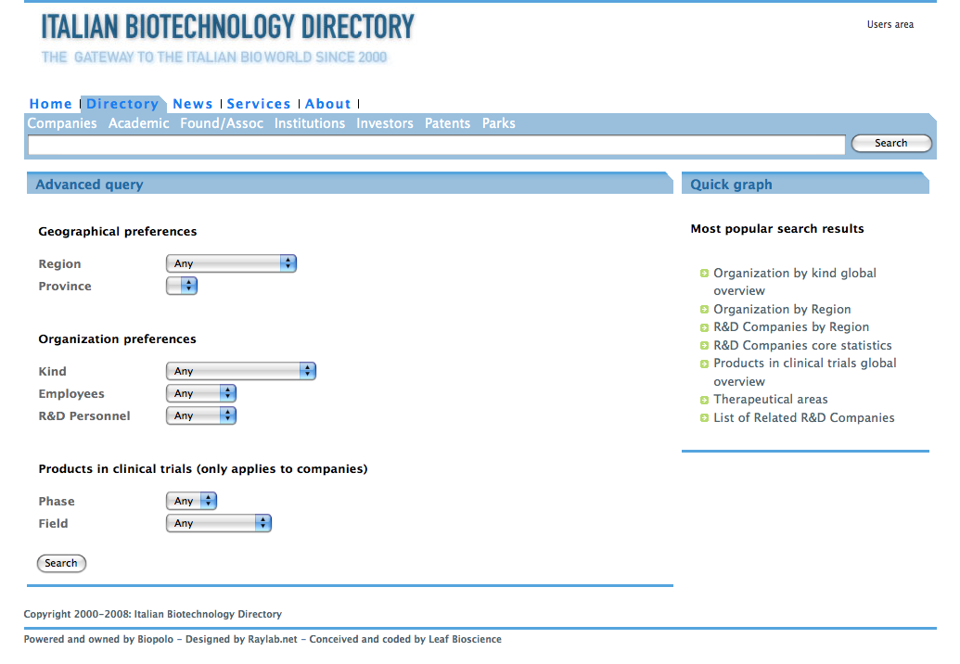The image size is (960, 664).
Task: Open List of Related R&D Companies
Action: click(x=803, y=417)
